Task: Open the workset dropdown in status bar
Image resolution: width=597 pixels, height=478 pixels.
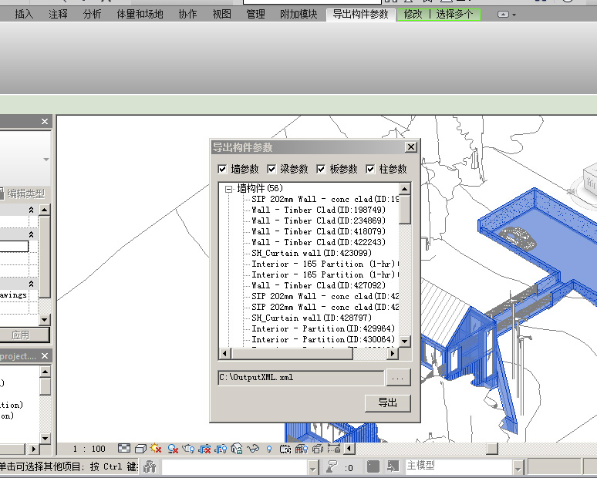Action: pos(312,467)
